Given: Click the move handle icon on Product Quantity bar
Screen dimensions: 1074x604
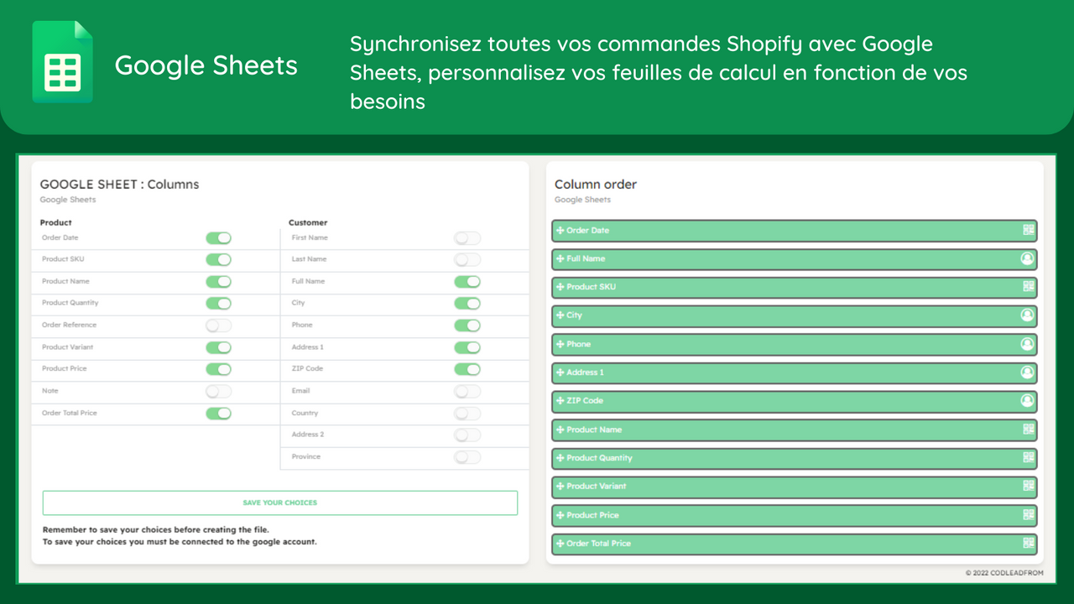Looking at the screenshot, I should 560,458.
